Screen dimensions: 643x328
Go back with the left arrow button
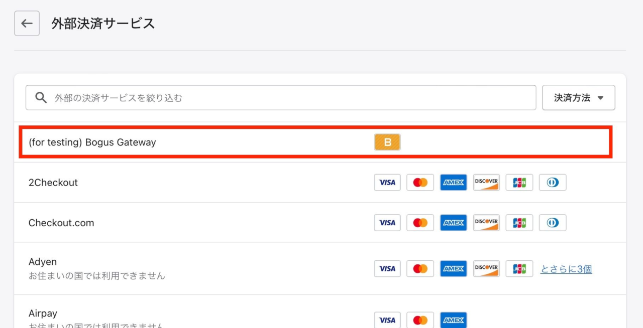(27, 24)
